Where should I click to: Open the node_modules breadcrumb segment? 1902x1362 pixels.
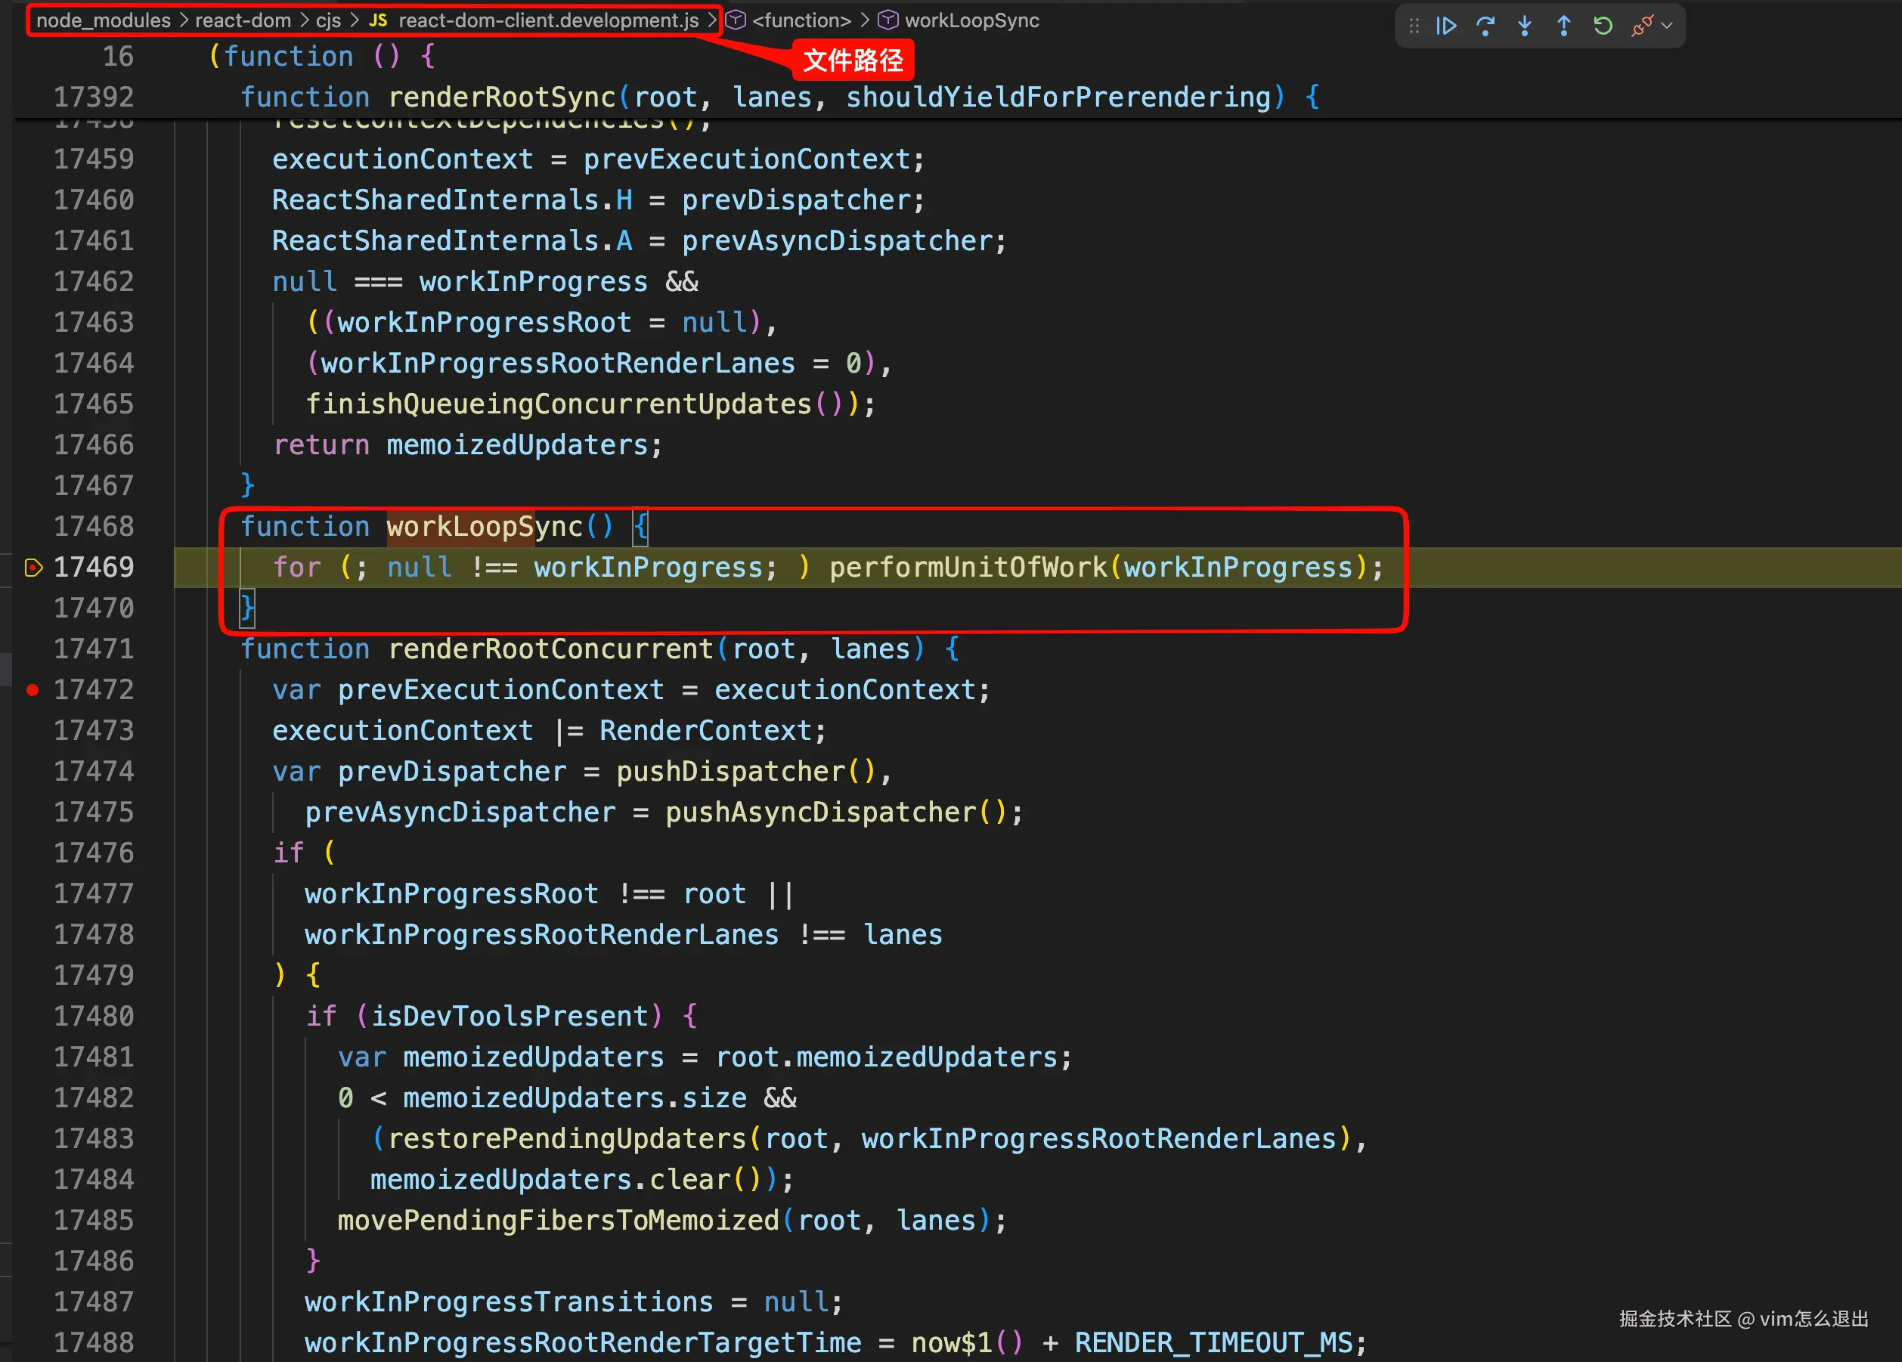point(103,20)
